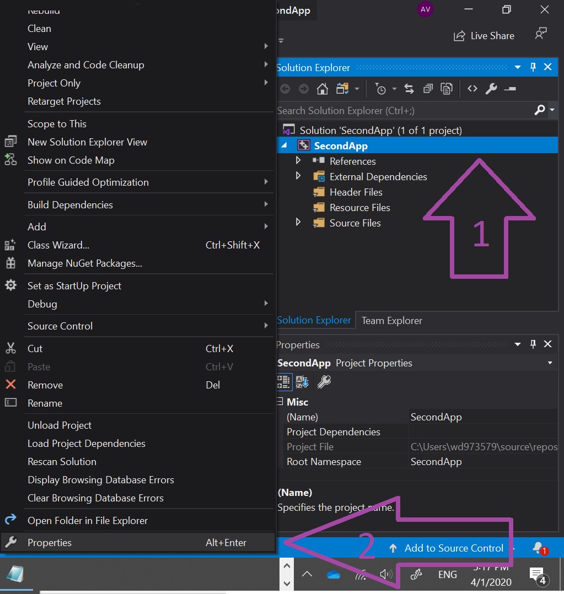Click the Pending Changes Filter clock icon
The image size is (564, 594).
[380, 89]
